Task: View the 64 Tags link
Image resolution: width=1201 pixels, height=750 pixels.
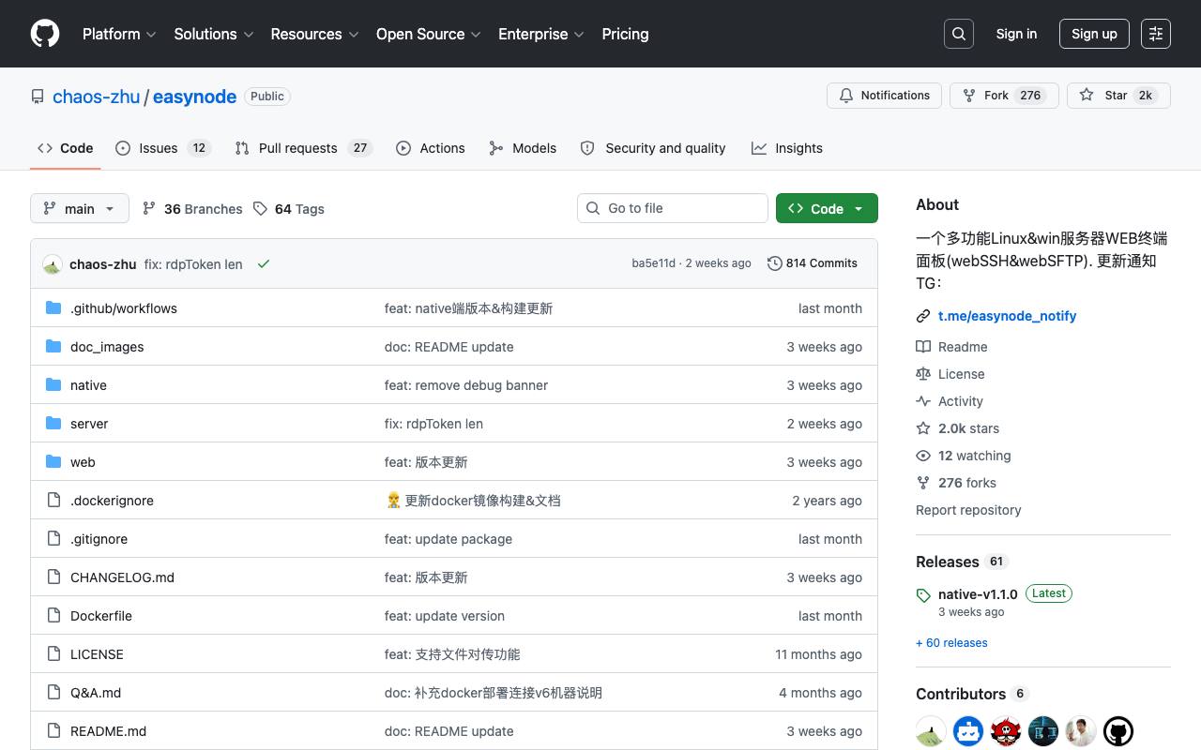Action: pyautogui.click(x=289, y=209)
